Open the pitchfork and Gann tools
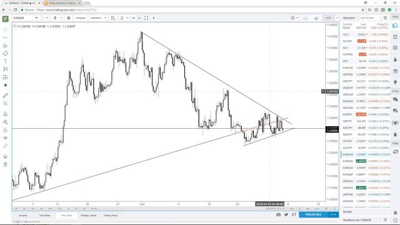Viewport: 400px width, 225px height. point(6,46)
